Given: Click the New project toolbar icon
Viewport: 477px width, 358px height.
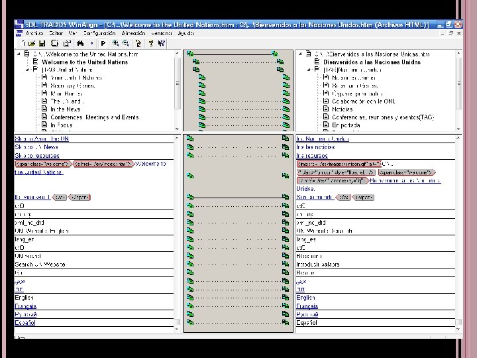Looking at the screenshot, I should coord(24,43).
